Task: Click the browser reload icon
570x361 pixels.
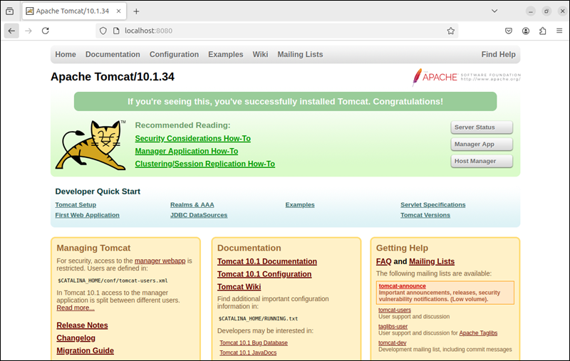Action: tap(46, 31)
